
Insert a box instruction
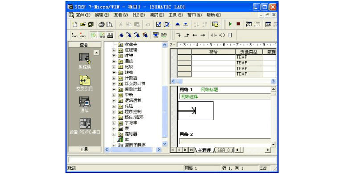point(229,35)
